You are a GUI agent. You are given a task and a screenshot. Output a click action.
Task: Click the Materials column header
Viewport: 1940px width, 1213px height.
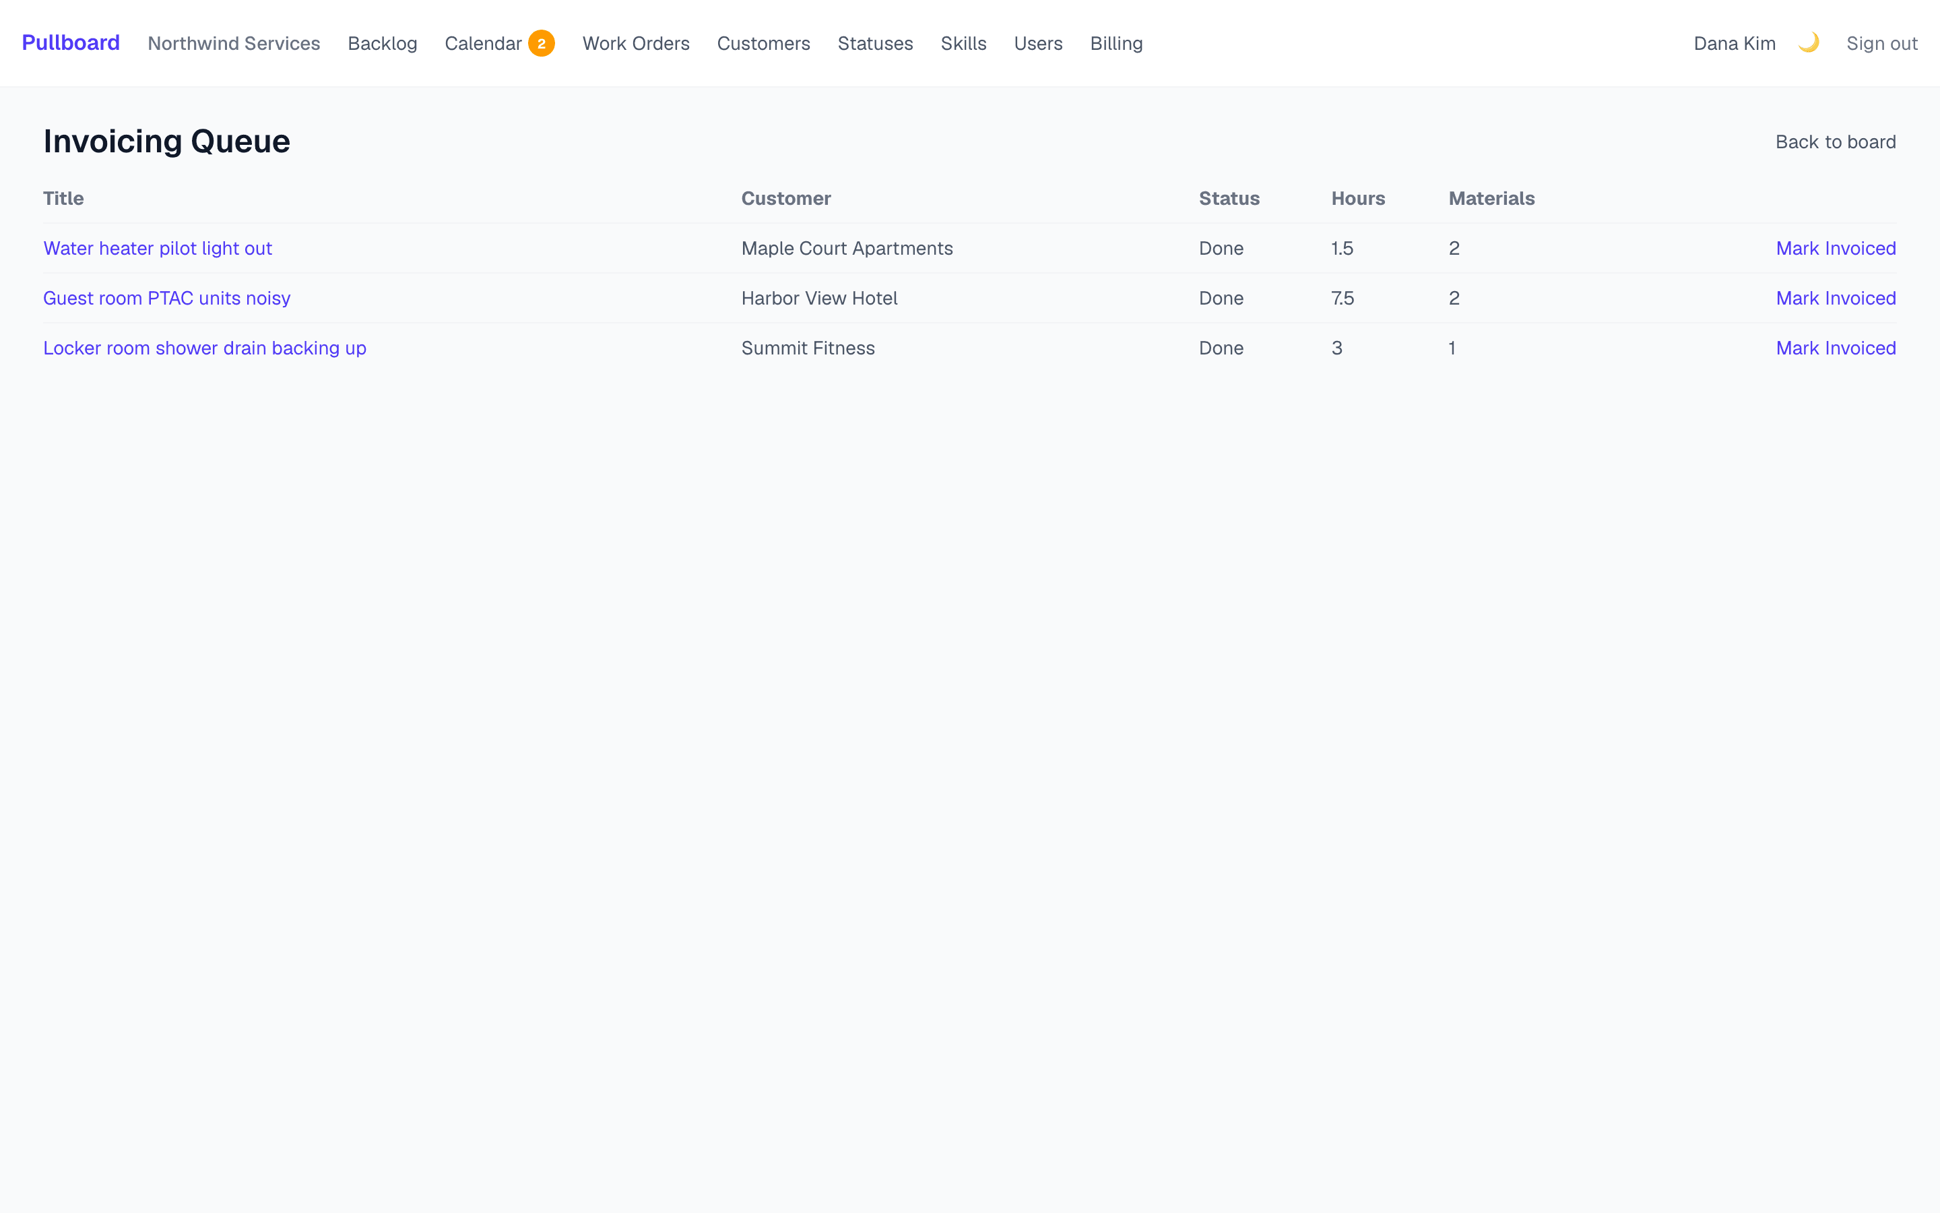(x=1491, y=198)
